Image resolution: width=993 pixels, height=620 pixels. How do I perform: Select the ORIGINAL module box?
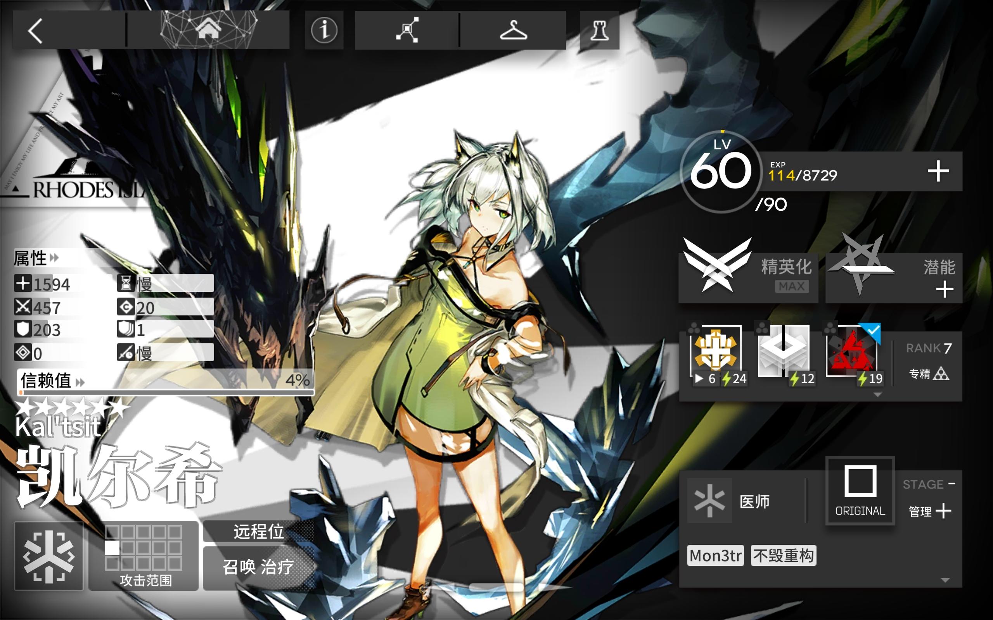coord(860,491)
